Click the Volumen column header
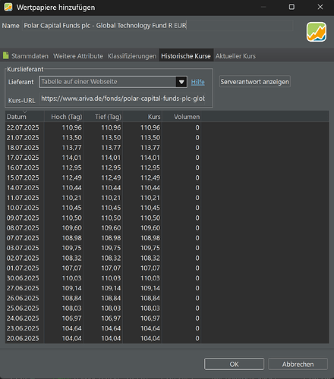Image resolution: width=334 pixels, height=379 pixels. tap(181, 117)
